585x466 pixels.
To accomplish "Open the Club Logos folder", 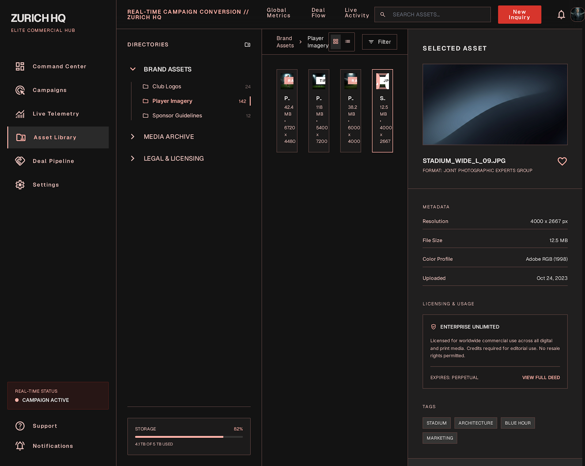I will [196, 86].
